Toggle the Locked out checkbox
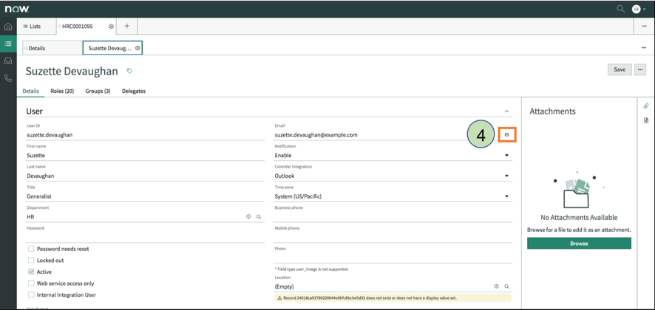This screenshot has width=655, height=310. pos(31,260)
